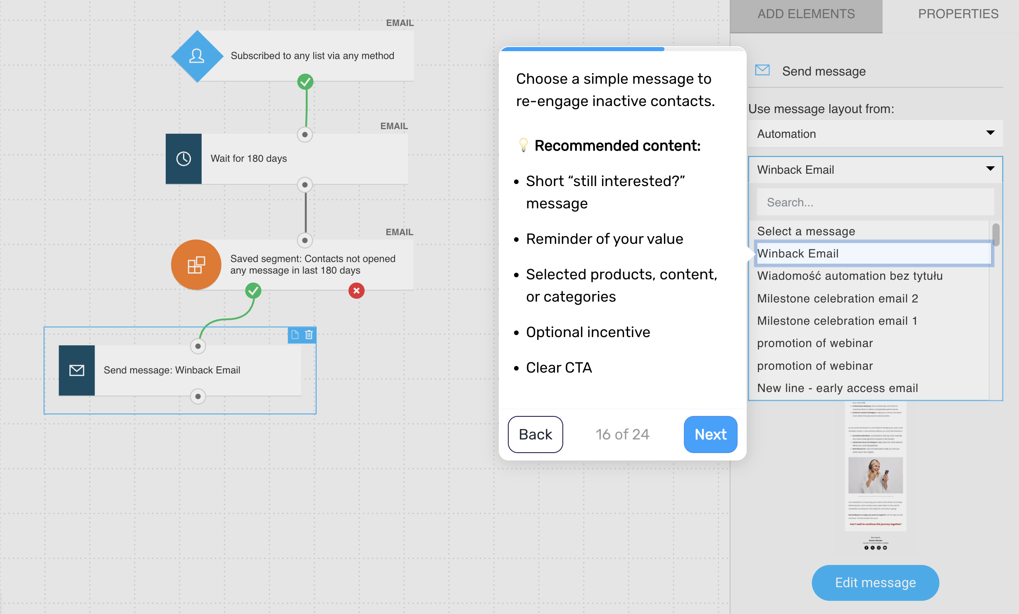
Task: Select New line - early access email
Action: [x=838, y=388]
